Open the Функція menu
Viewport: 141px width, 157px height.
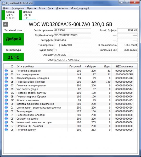(32, 8)
